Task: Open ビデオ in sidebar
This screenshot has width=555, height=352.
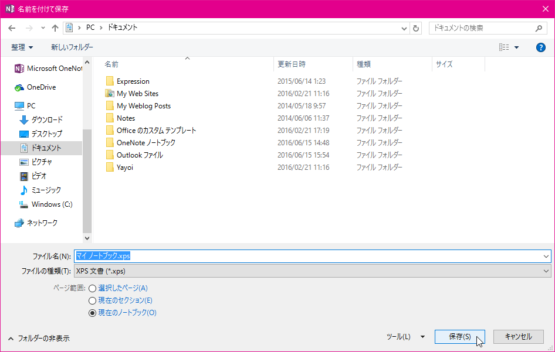Action: click(33, 176)
